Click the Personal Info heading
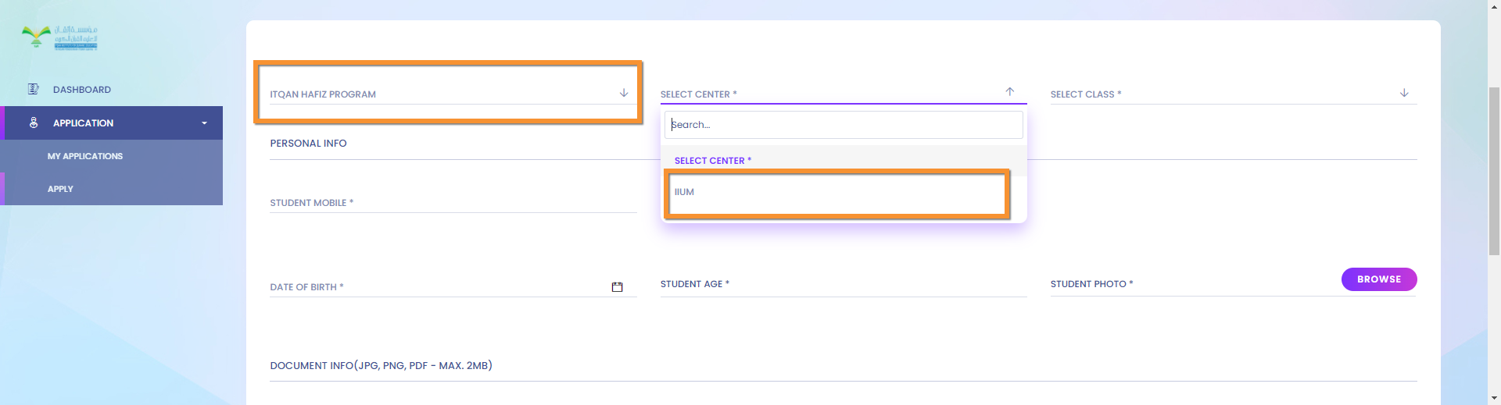The width and height of the screenshot is (1501, 405). [x=308, y=144]
